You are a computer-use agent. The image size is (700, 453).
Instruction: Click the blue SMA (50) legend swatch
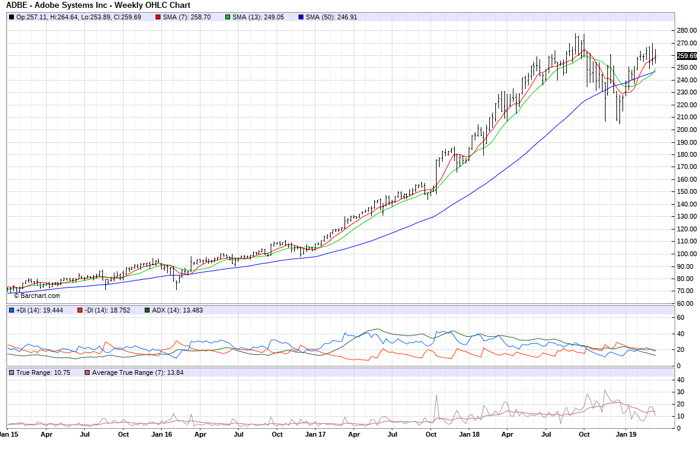point(301,18)
